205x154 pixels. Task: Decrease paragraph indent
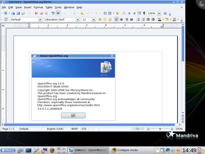[148, 20]
